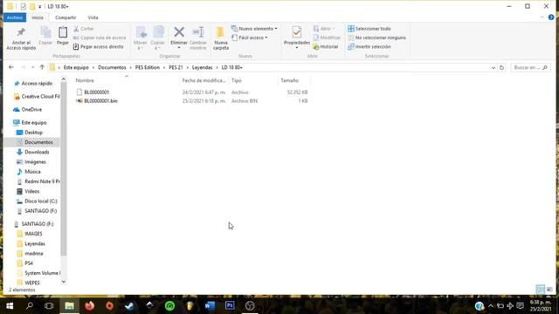
Task: Click the Eliminar X icon
Action: (179, 32)
